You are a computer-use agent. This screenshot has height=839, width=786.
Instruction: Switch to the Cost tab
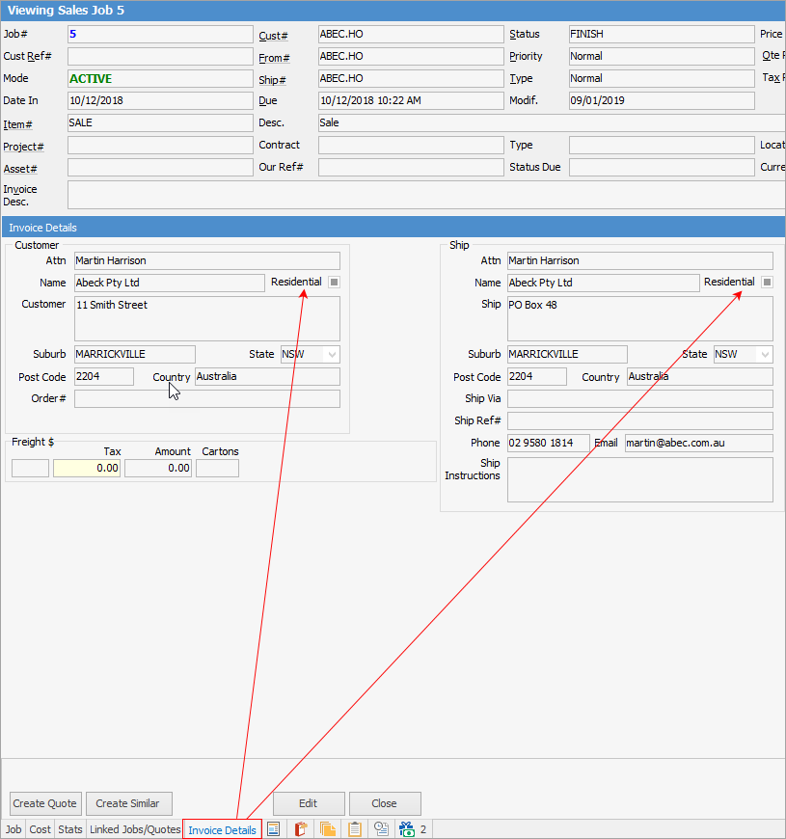pyautogui.click(x=41, y=829)
